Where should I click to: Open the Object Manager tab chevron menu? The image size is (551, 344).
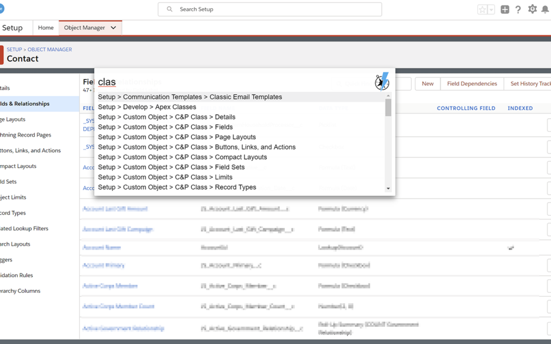114,28
